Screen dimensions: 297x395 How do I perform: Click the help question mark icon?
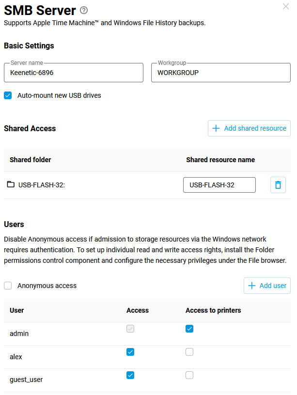(x=84, y=10)
